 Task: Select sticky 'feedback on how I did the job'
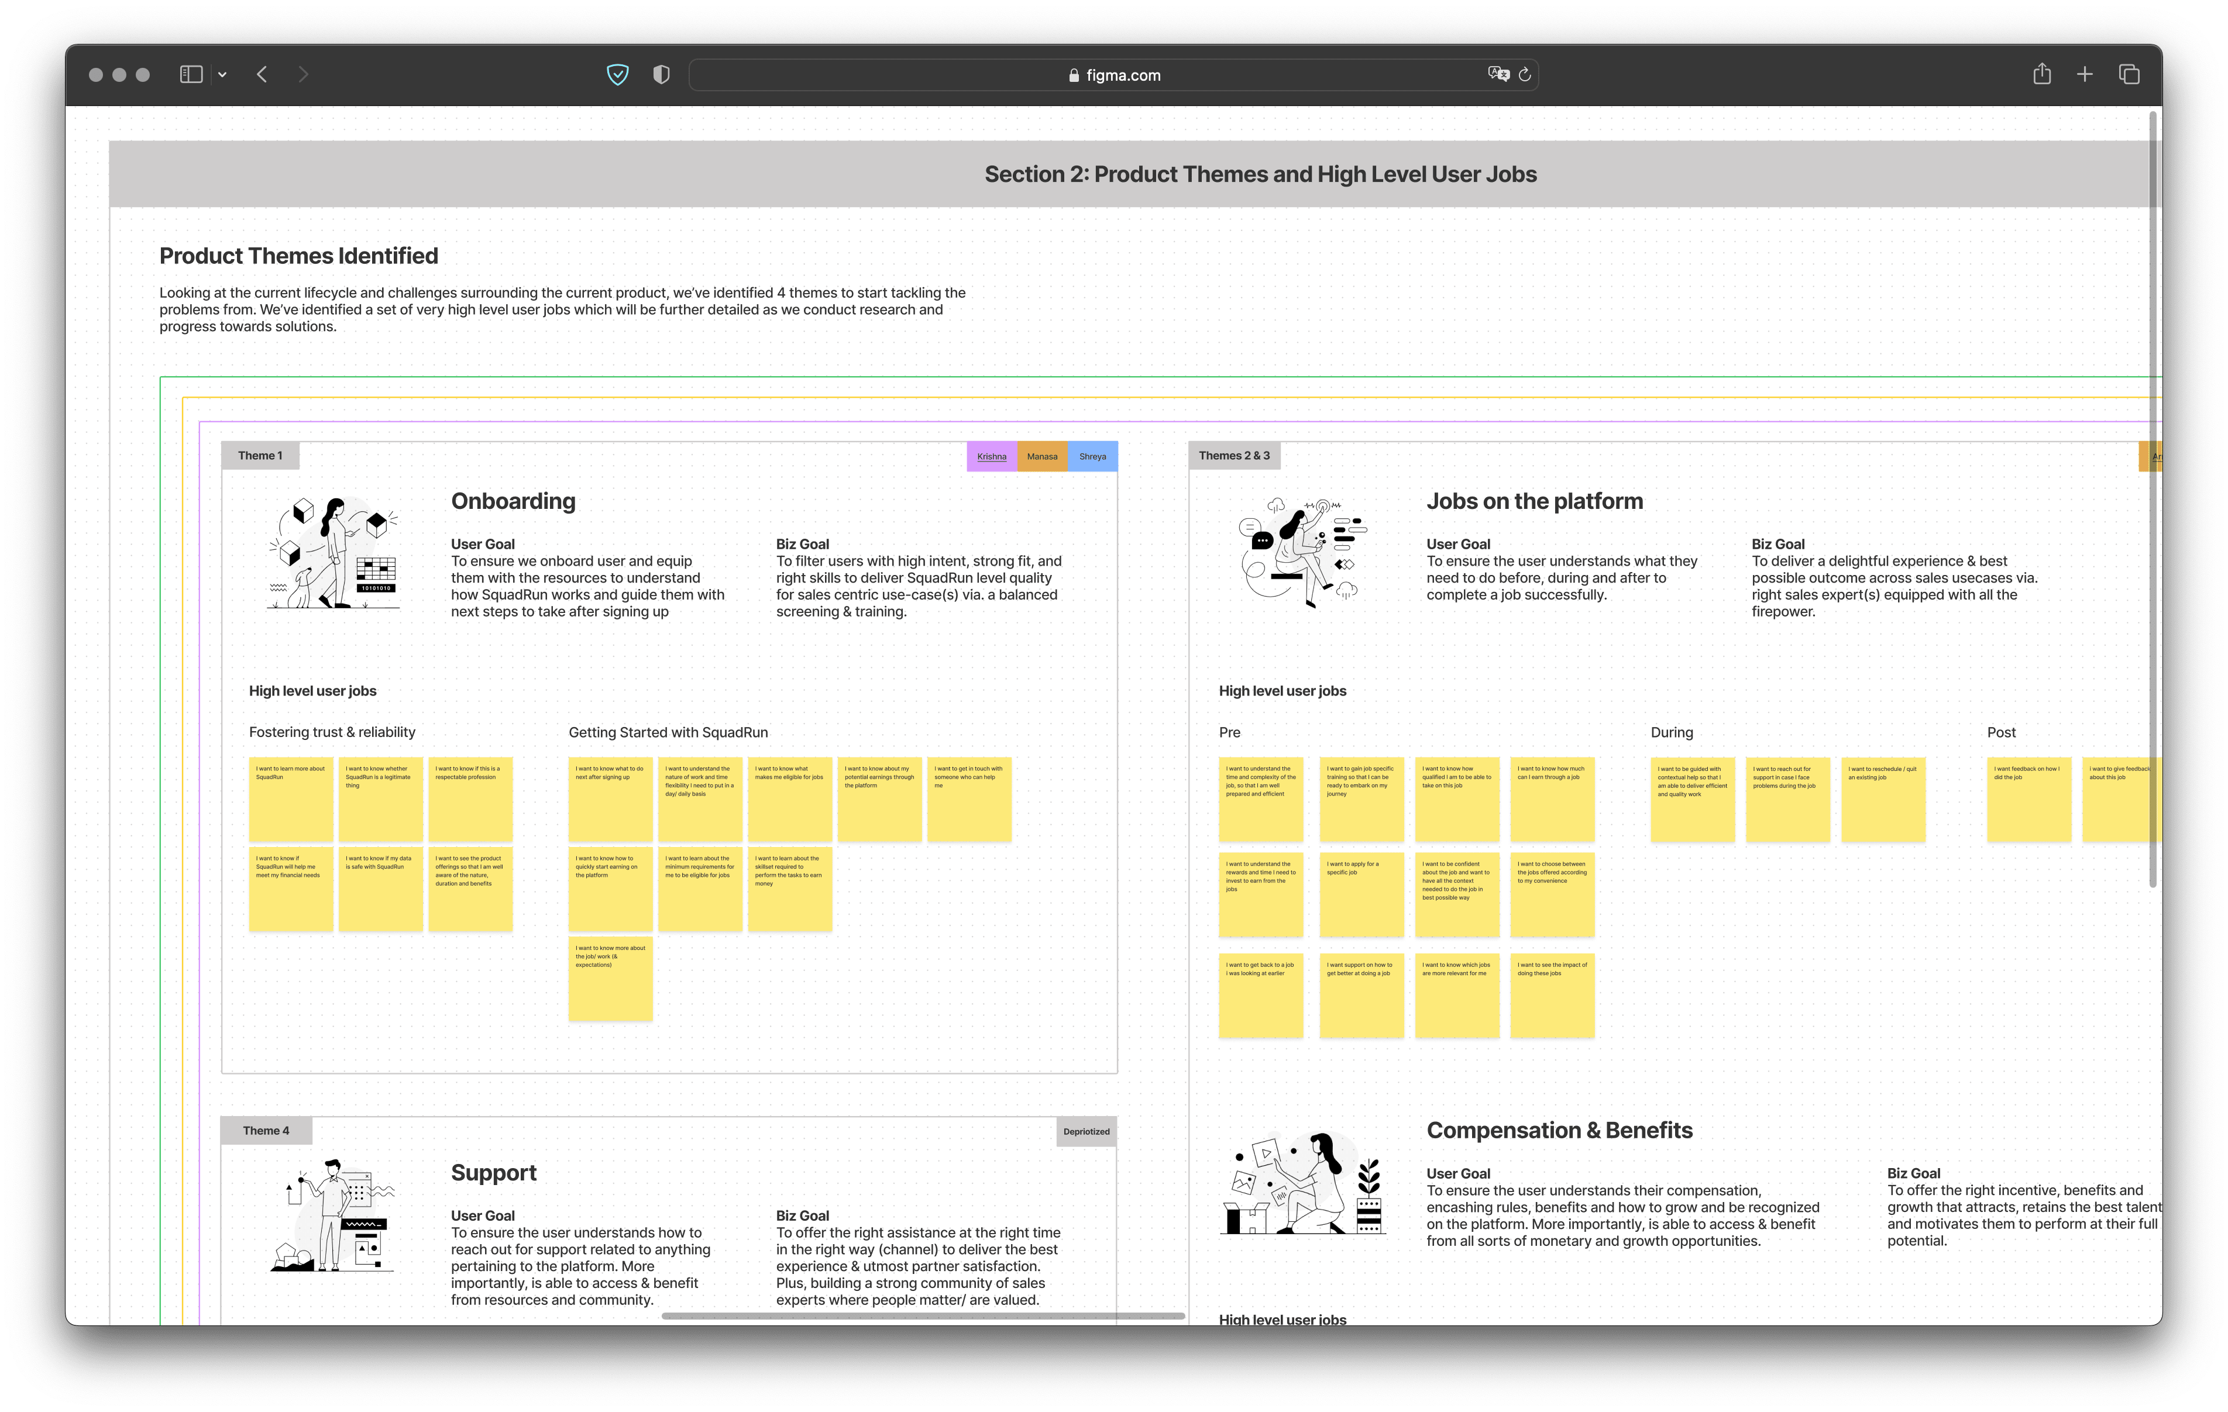click(x=2028, y=800)
